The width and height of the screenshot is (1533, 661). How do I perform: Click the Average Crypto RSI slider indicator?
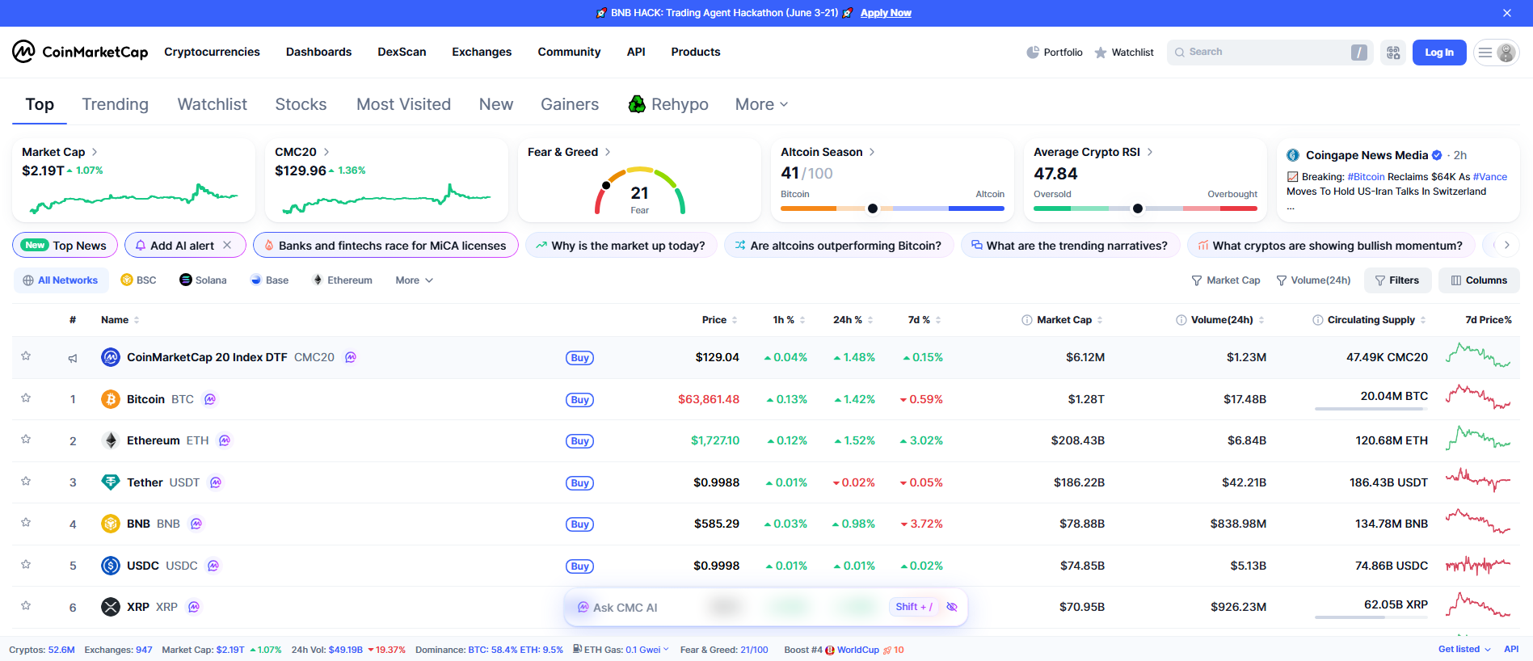click(1138, 208)
